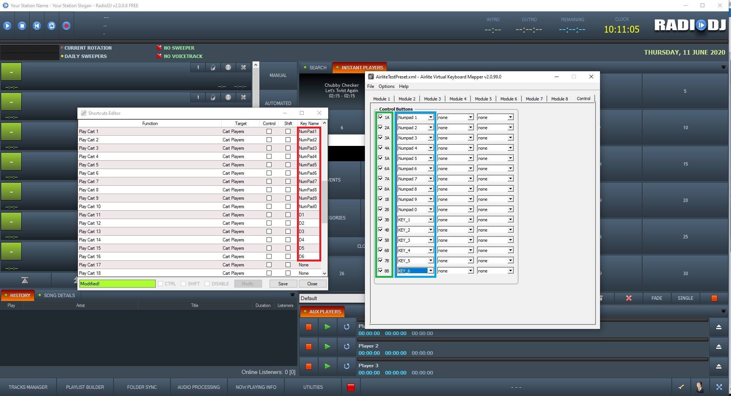The width and height of the screenshot is (731, 396).
Task: Open the Tracks Manager
Action: [x=28, y=387]
